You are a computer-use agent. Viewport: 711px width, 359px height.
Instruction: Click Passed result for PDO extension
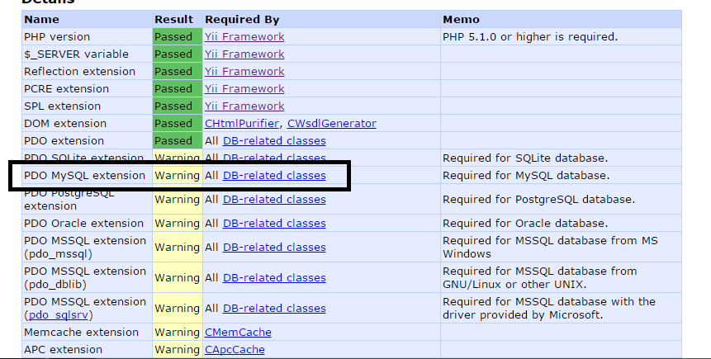coord(178,140)
